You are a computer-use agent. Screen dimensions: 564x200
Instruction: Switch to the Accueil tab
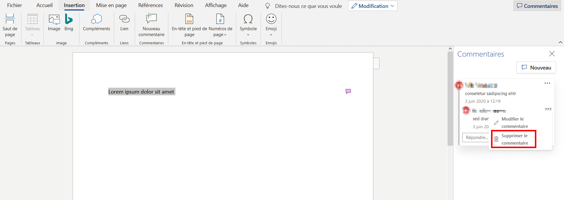[x=44, y=5]
